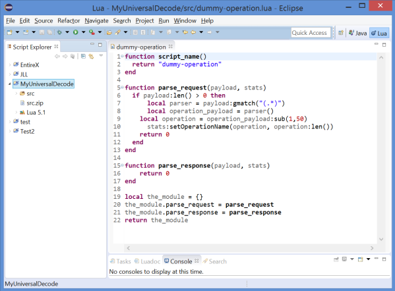
Task: Click the Run External Tools icon
Action: (92, 32)
